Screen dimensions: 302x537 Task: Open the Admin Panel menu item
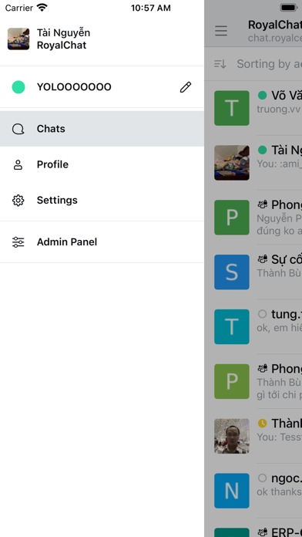[x=102, y=241]
